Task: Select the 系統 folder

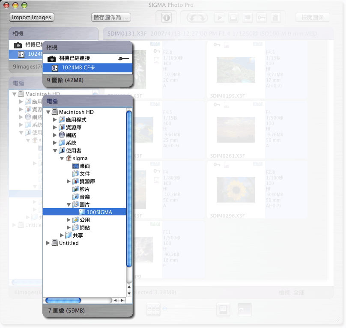Action: click(71, 143)
